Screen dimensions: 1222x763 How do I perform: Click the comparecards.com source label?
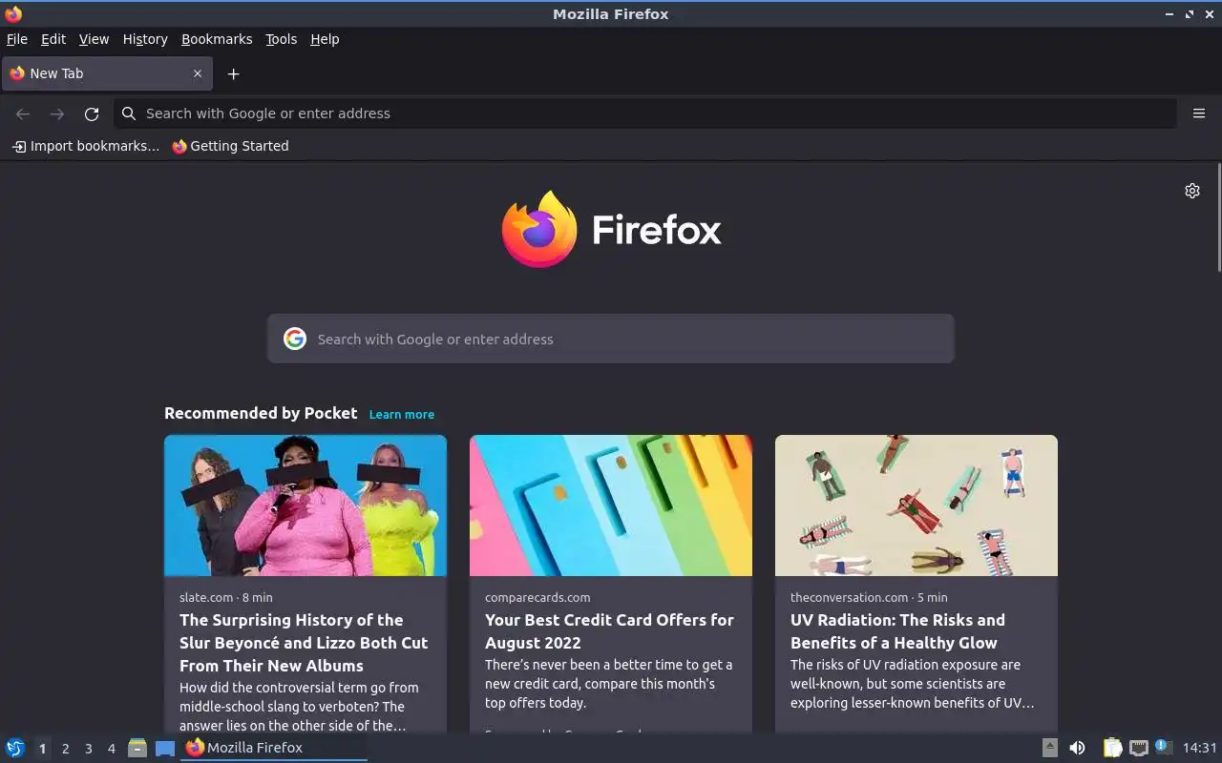point(537,597)
